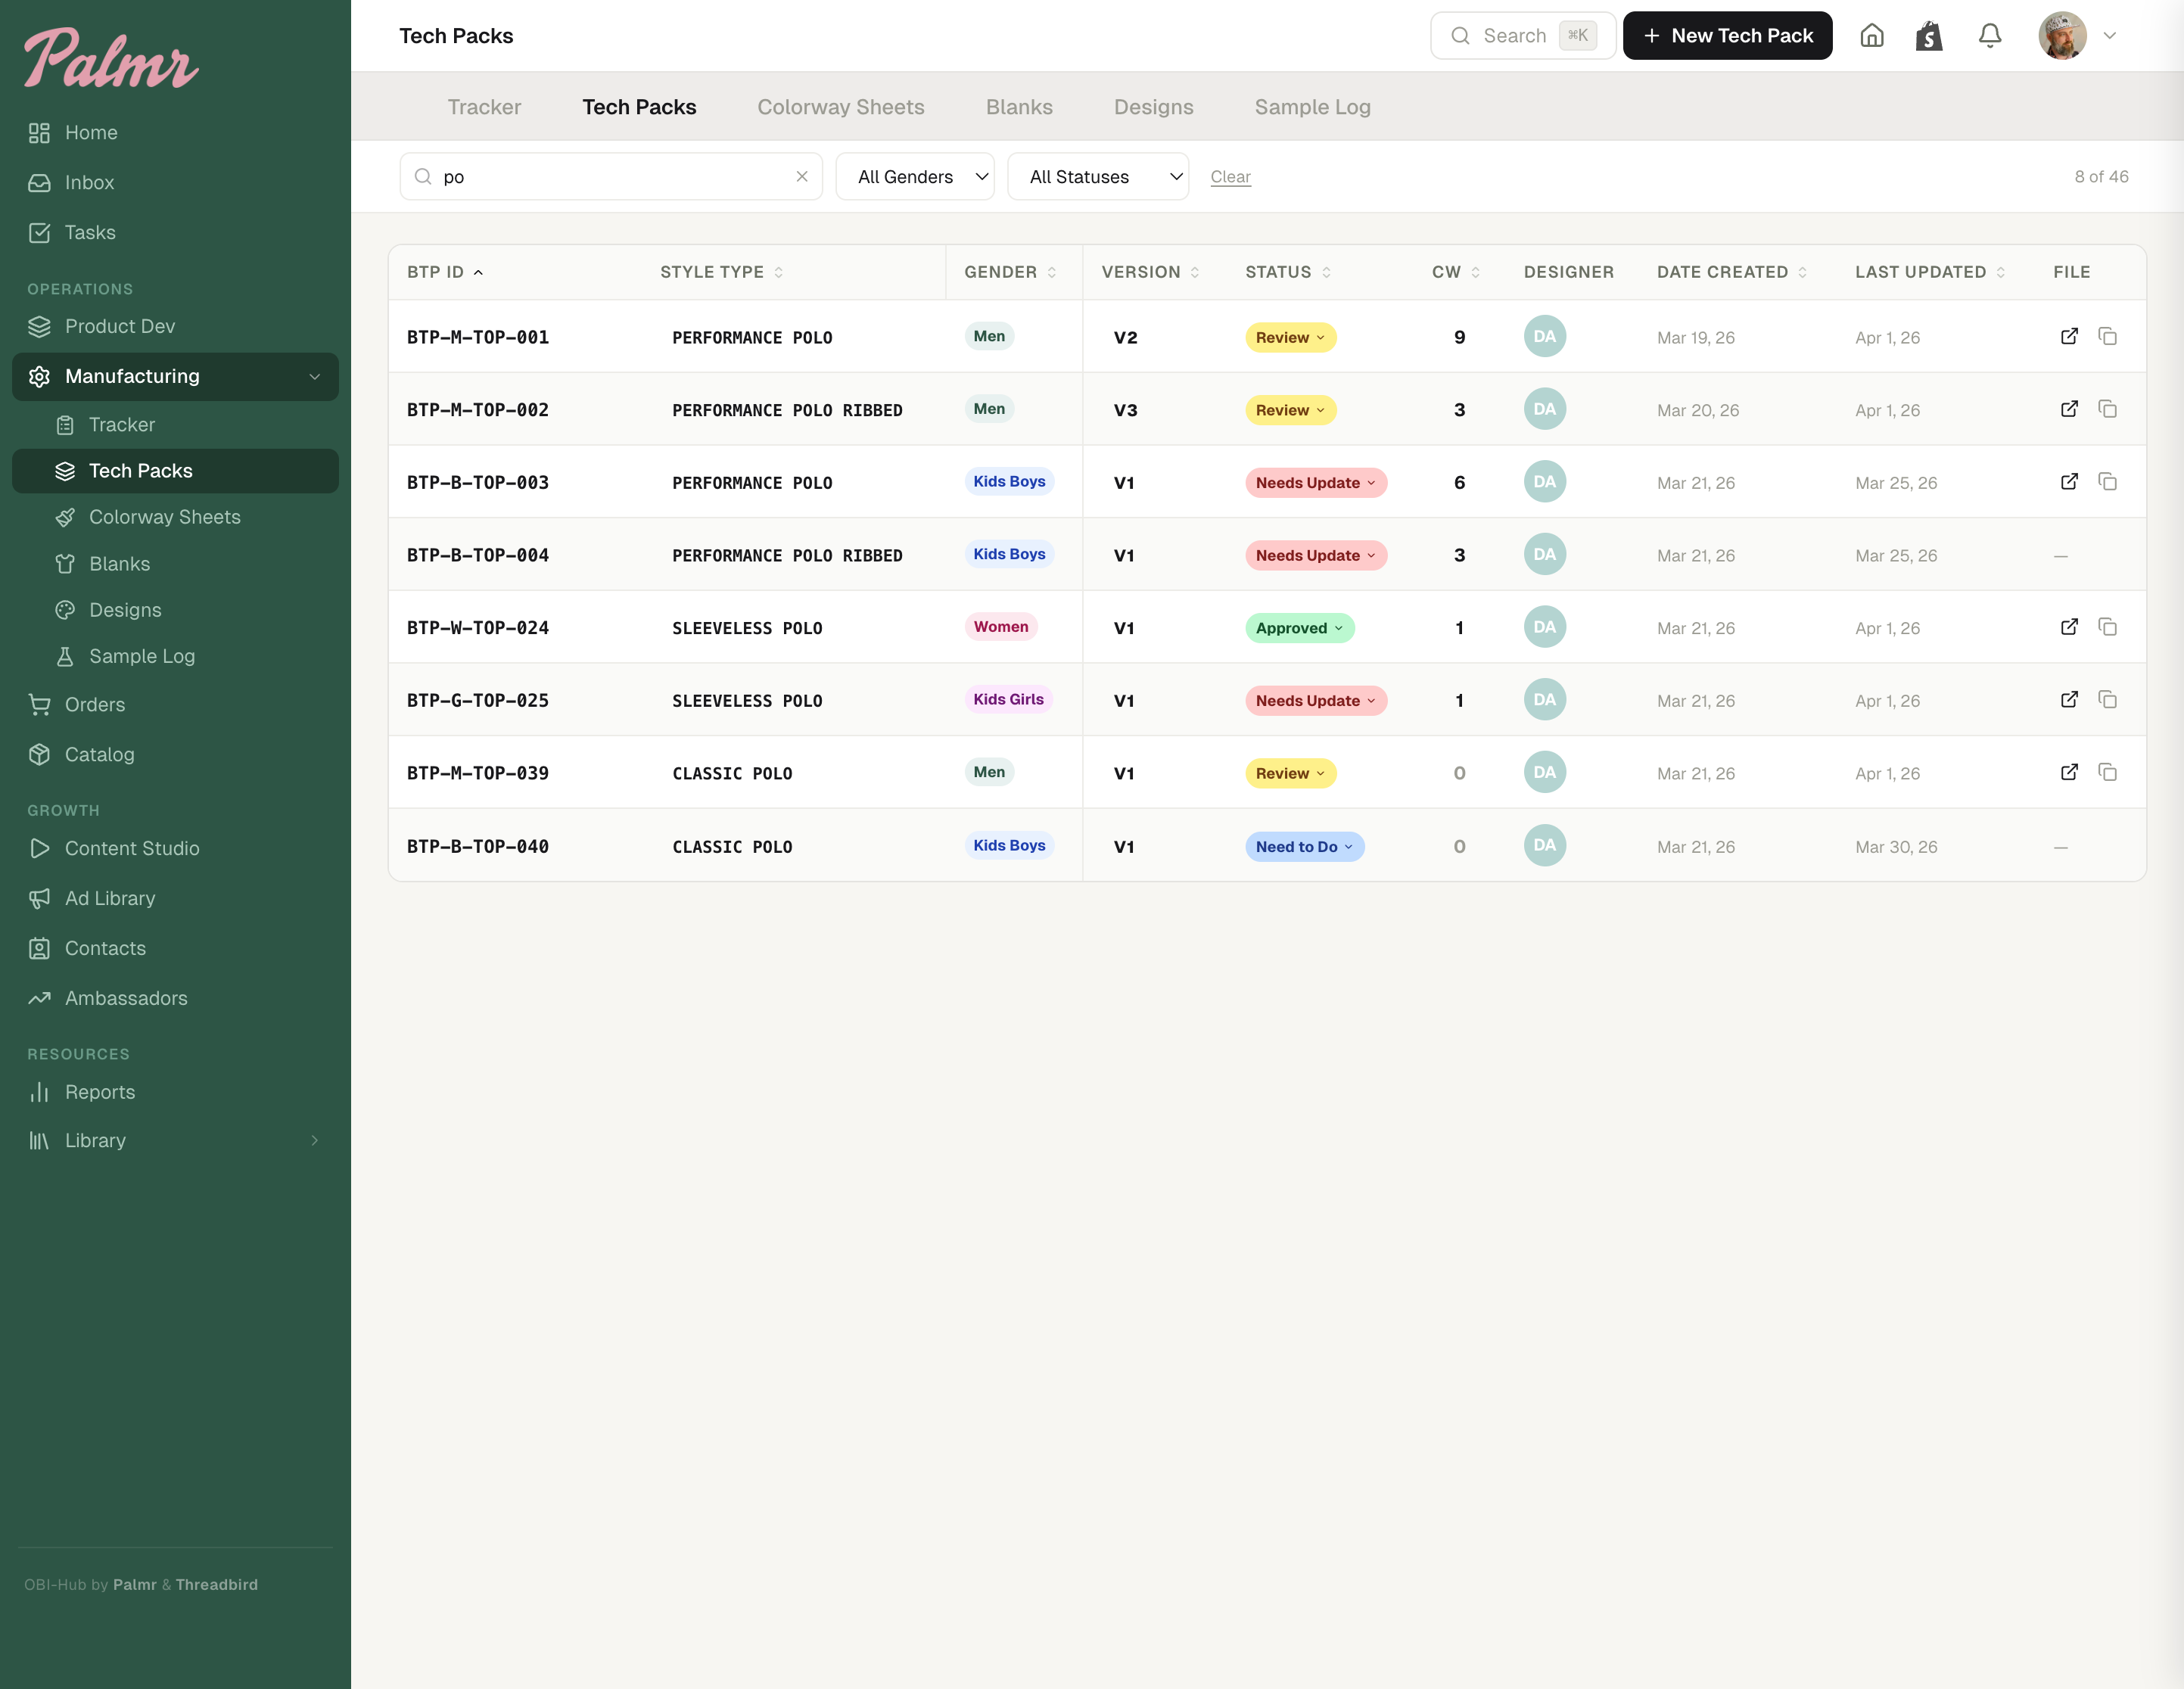
Task: Open Inbox in sidebar
Action: coord(175,183)
